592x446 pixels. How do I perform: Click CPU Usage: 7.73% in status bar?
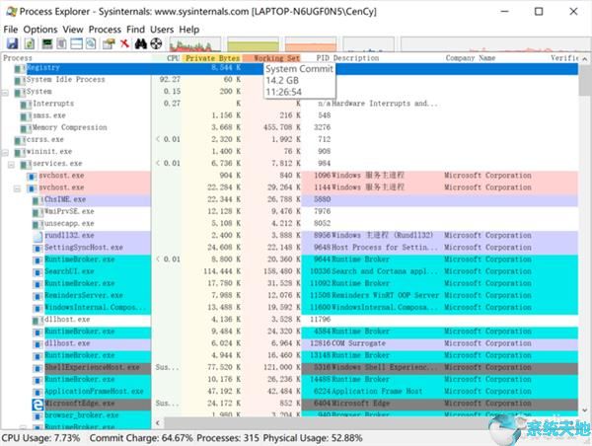coord(40,438)
